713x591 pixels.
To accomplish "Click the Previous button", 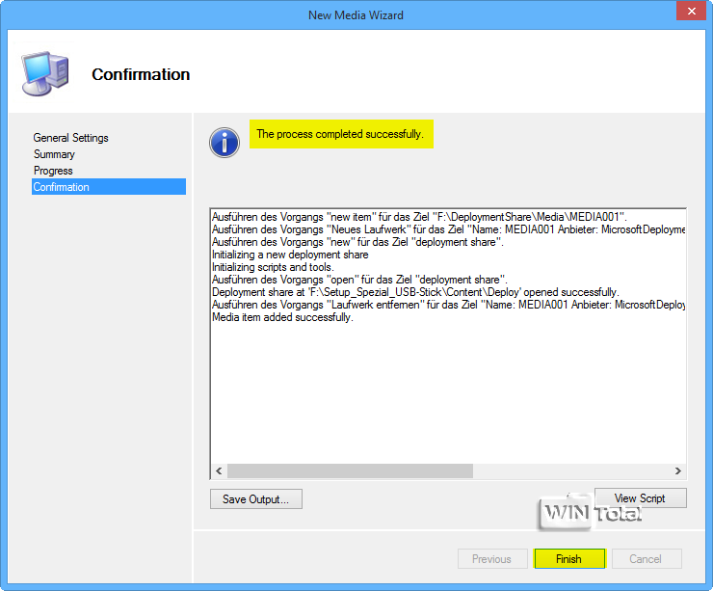I will tap(492, 558).
